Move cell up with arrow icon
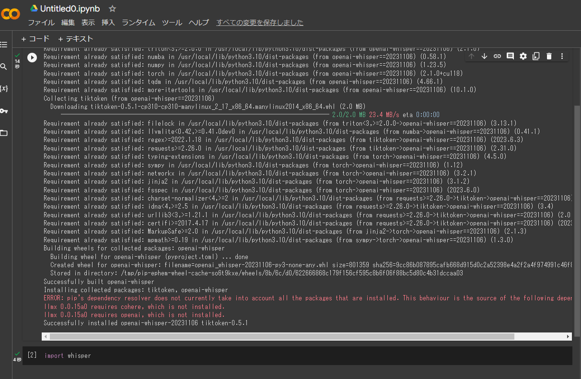581x379 pixels. pyautogui.click(x=471, y=56)
